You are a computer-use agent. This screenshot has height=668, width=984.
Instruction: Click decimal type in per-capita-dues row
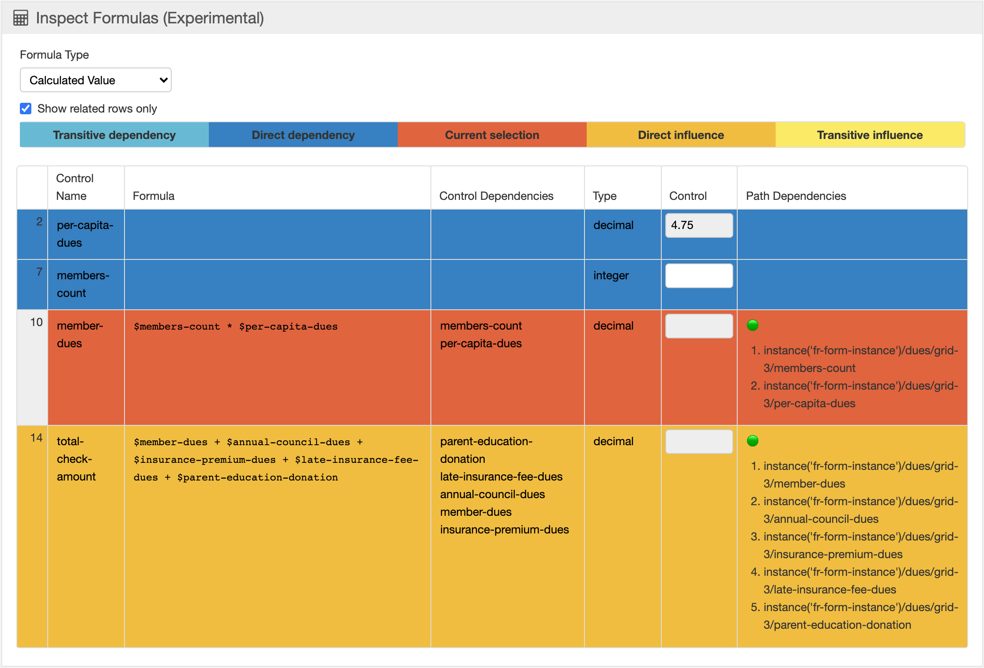pyautogui.click(x=614, y=225)
